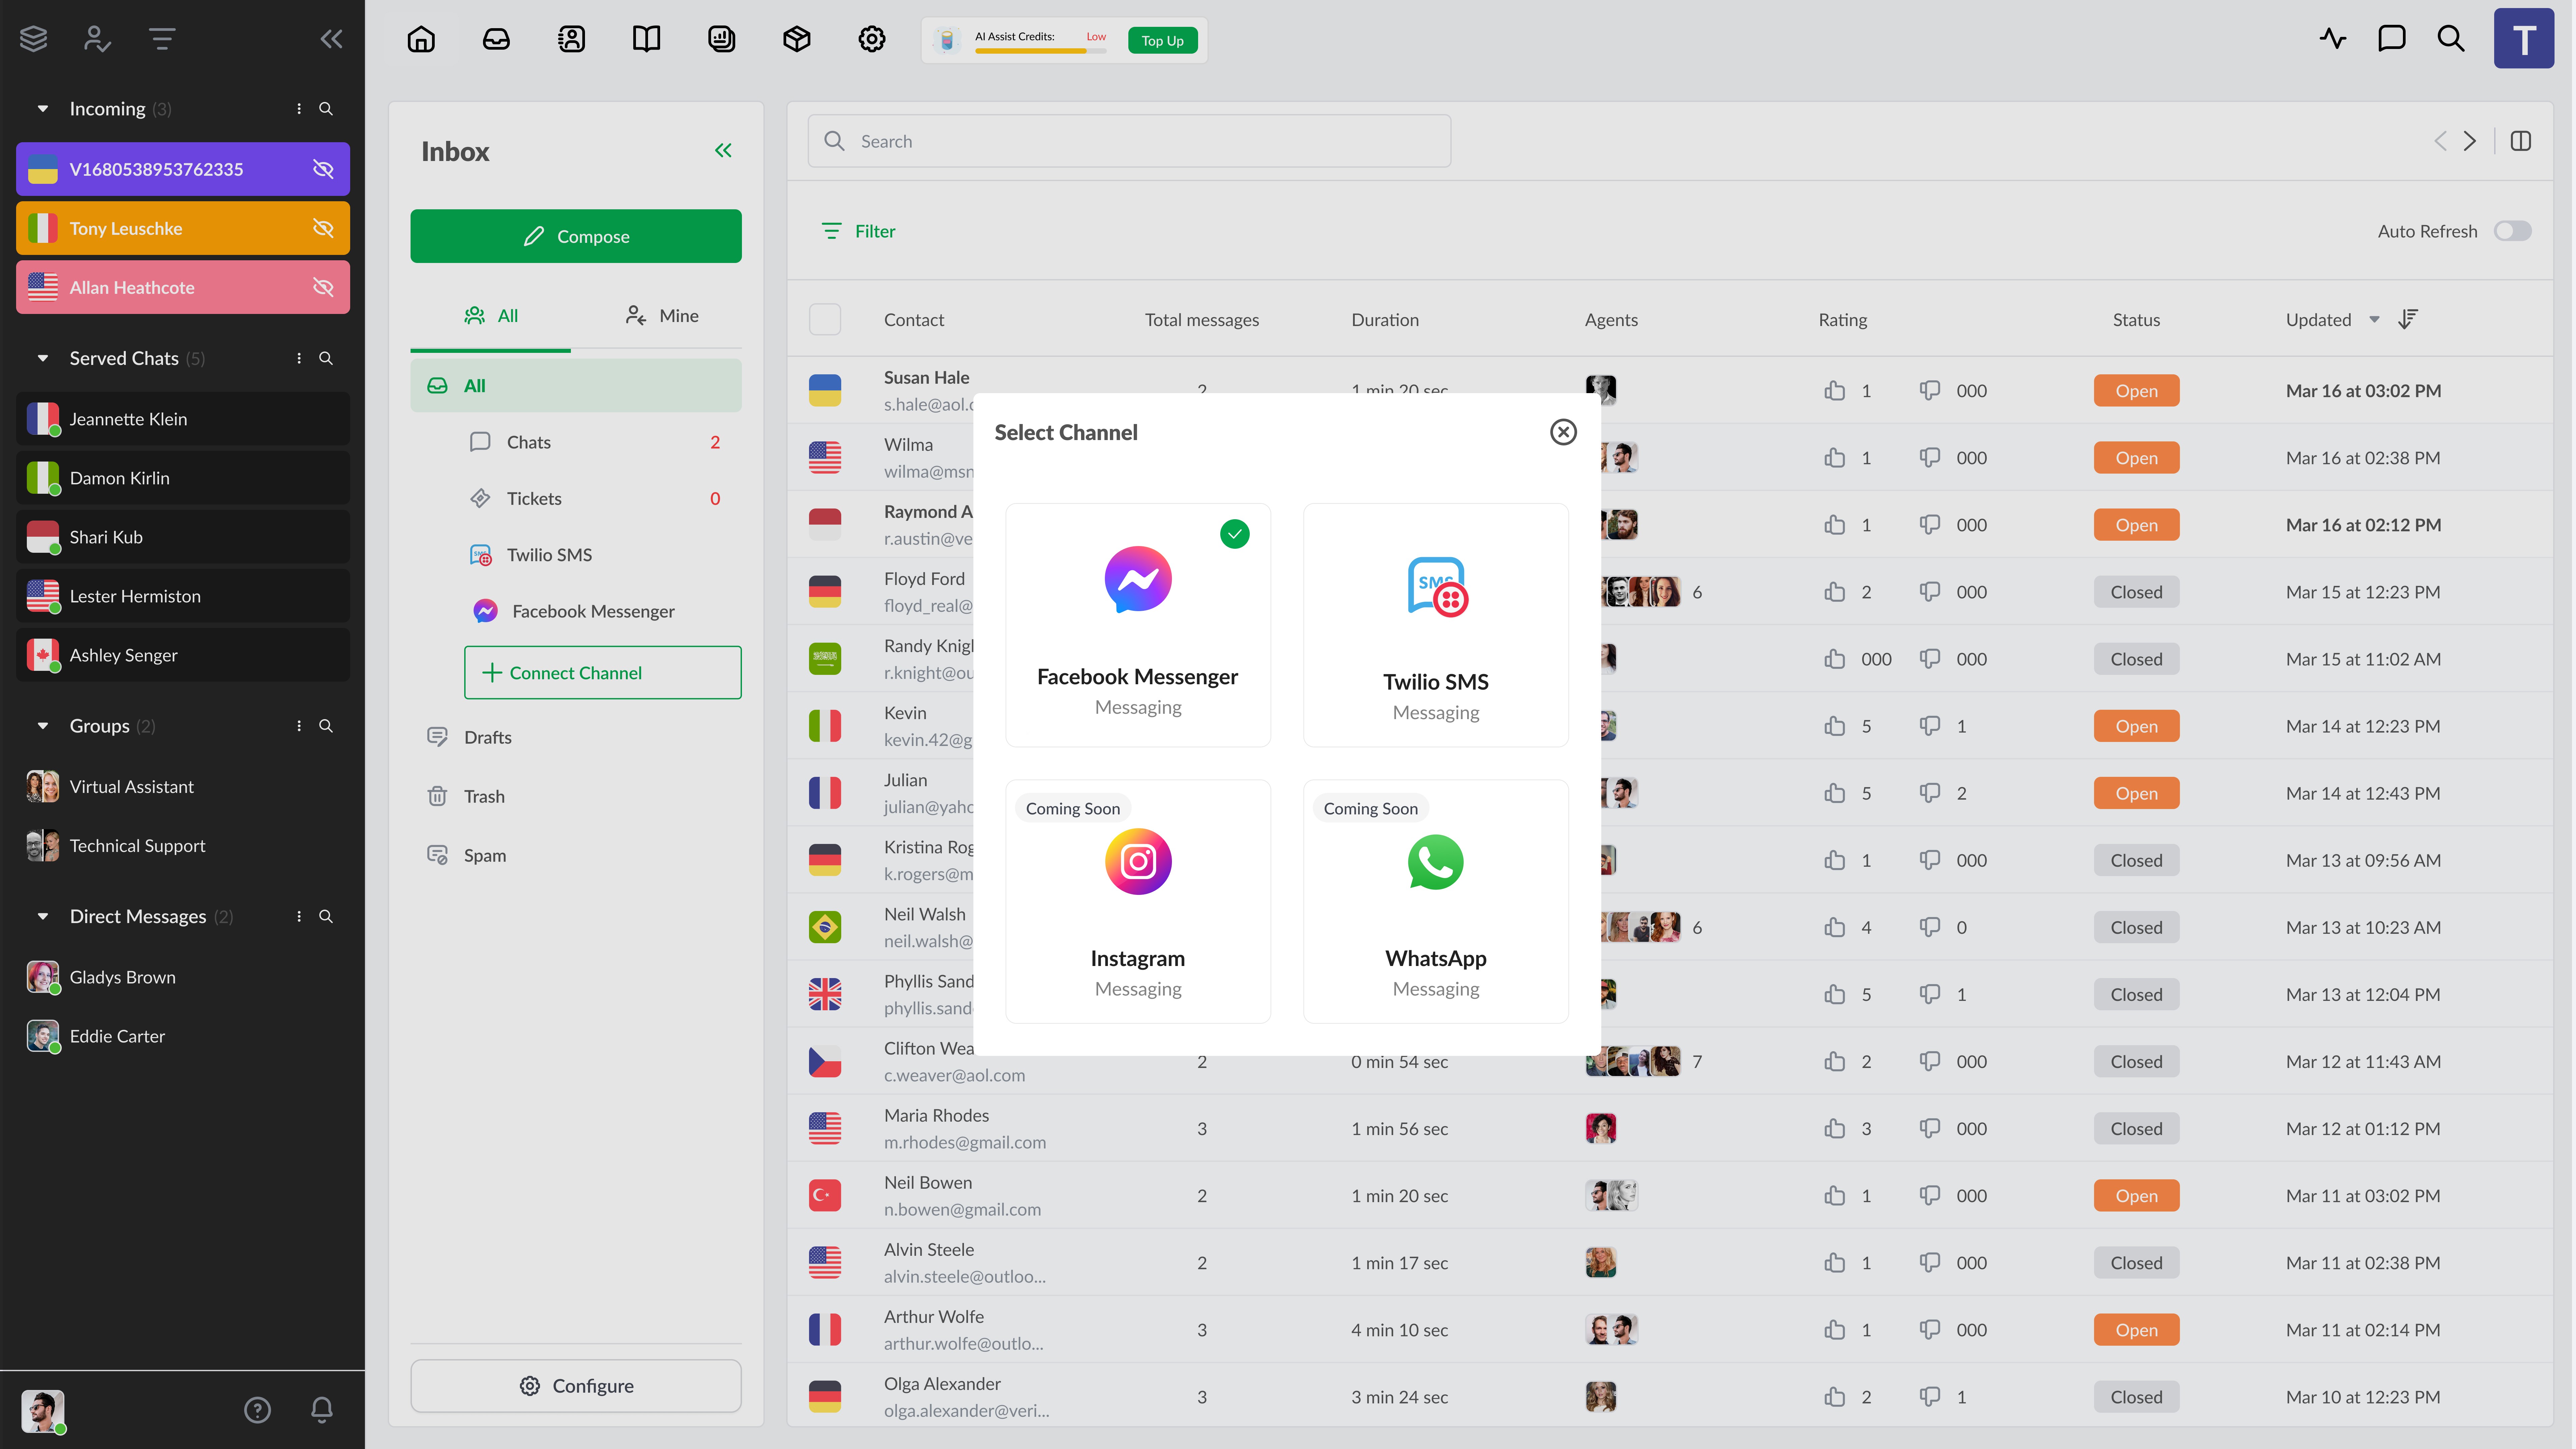Click the sort order icon beside Updated

(x=2408, y=319)
